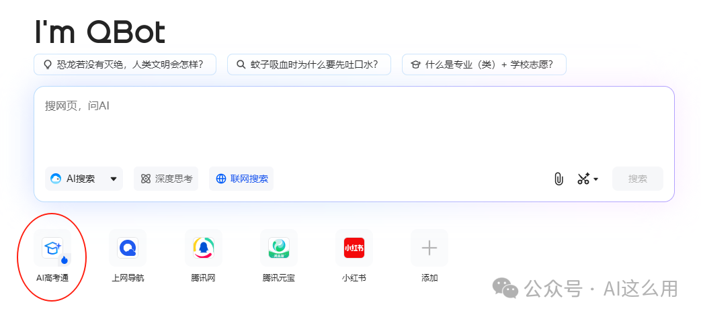Viewport: 701px width, 317px height.
Task: Select the 恐龙若没有灭绝 suggested question
Action: pyautogui.click(x=125, y=65)
